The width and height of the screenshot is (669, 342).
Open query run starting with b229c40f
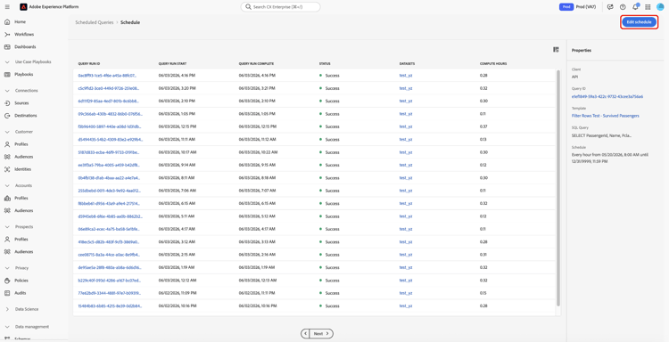pyautogui.click(x=110, y=281)
